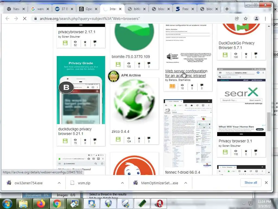Open downloaded file ow32enen754.exe
The width and height of the screenshot is (278, 209).
click(28, 183)
